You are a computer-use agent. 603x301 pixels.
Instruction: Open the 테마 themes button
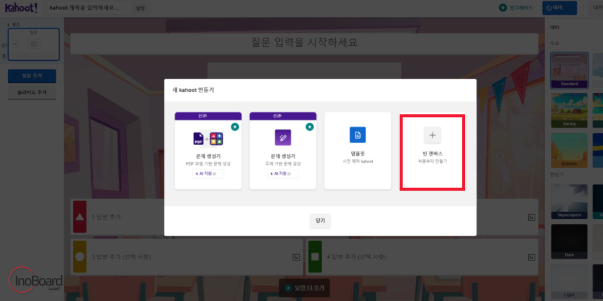[558, 8]
